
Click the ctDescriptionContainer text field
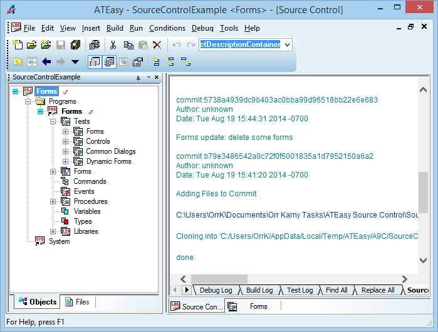[x=240, y=44]
